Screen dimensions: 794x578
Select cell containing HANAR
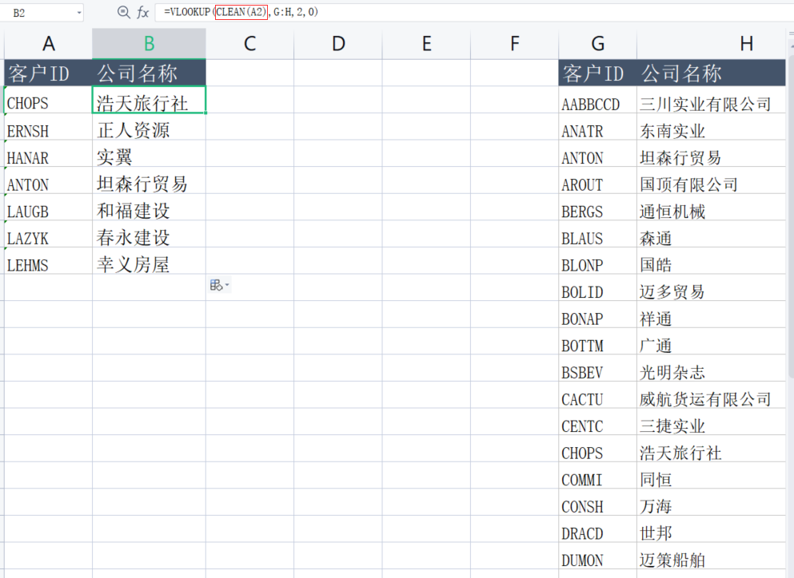[x=48, y=153]
